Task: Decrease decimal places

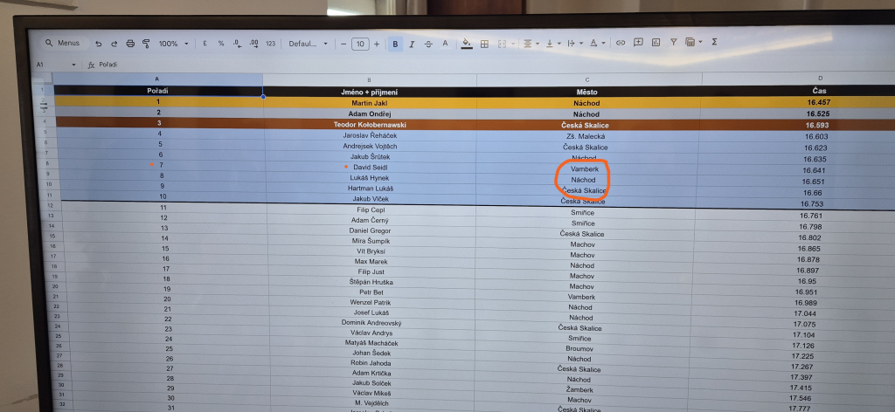Action: click(x=238, y=44)
